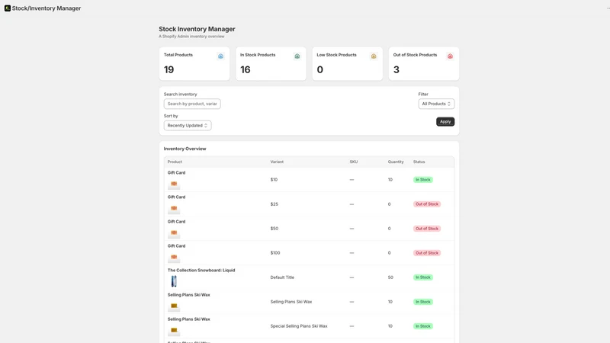Click the Product column header
This screenshot has width=610, height=343.
coord(175,162)
